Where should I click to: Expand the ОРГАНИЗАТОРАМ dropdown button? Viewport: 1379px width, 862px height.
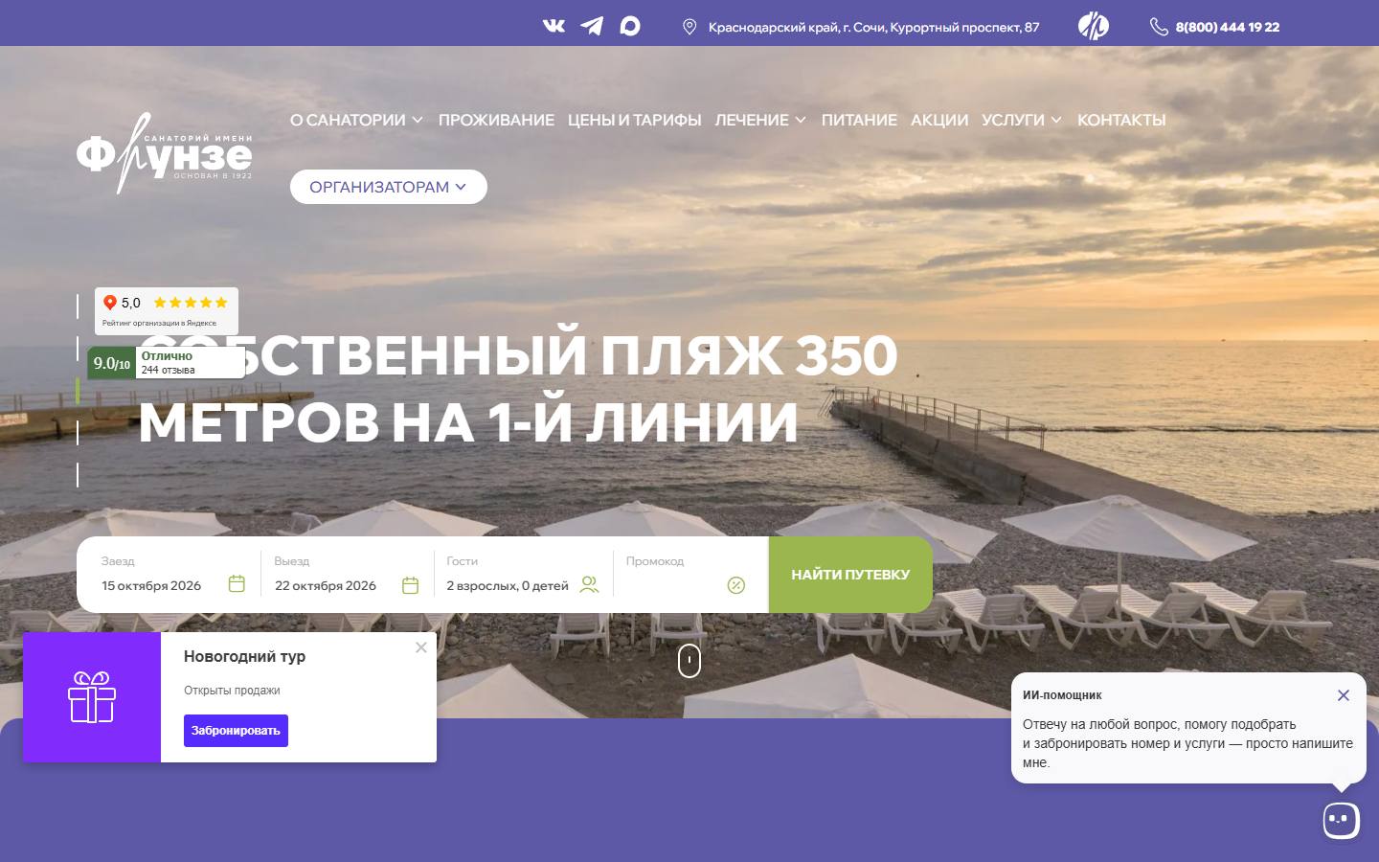click(x=389, y=187)
